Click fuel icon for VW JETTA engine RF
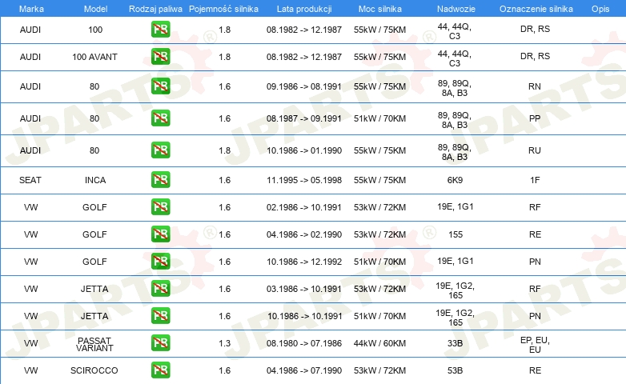This screenshot has width=626, height=384. [x=160, y=288]
